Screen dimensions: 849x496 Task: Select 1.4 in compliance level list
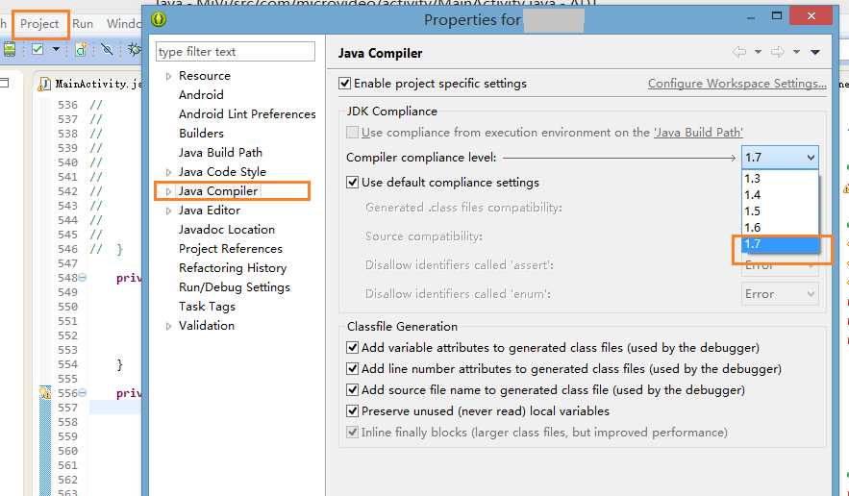[780, 194]
